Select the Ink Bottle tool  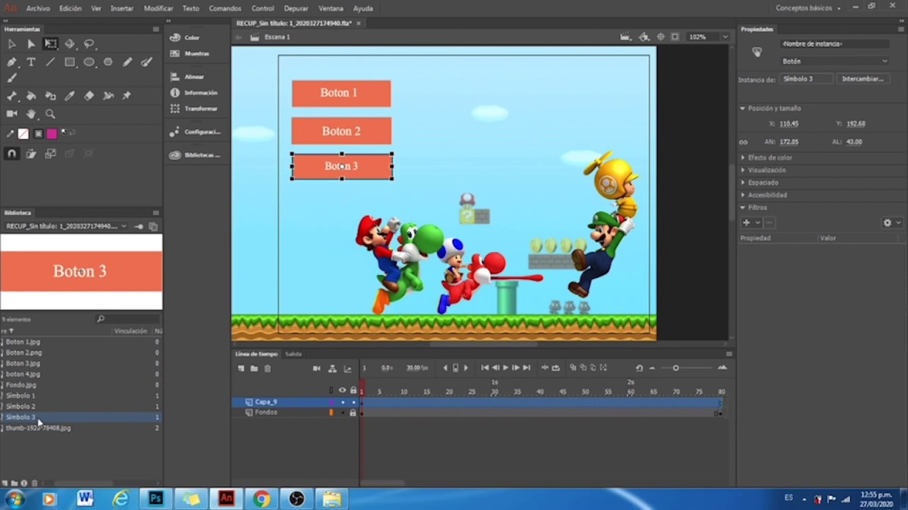coord(50,96)
